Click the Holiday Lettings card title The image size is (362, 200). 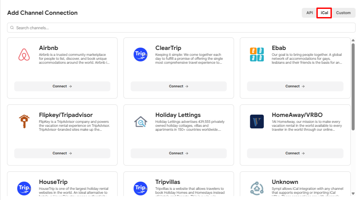tap(178, 115)
